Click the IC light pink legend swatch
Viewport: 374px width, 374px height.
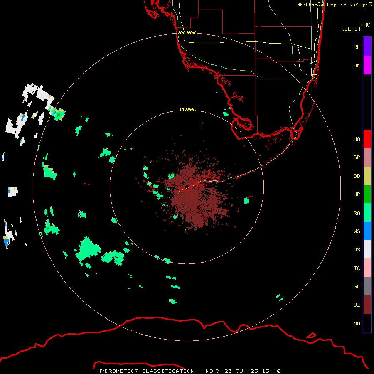click(367, 268)
